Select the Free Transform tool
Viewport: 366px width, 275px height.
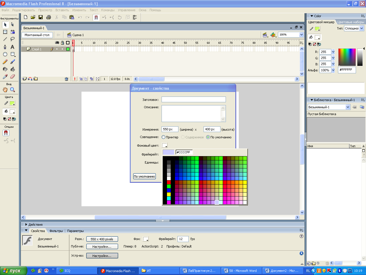click(5, 32)
